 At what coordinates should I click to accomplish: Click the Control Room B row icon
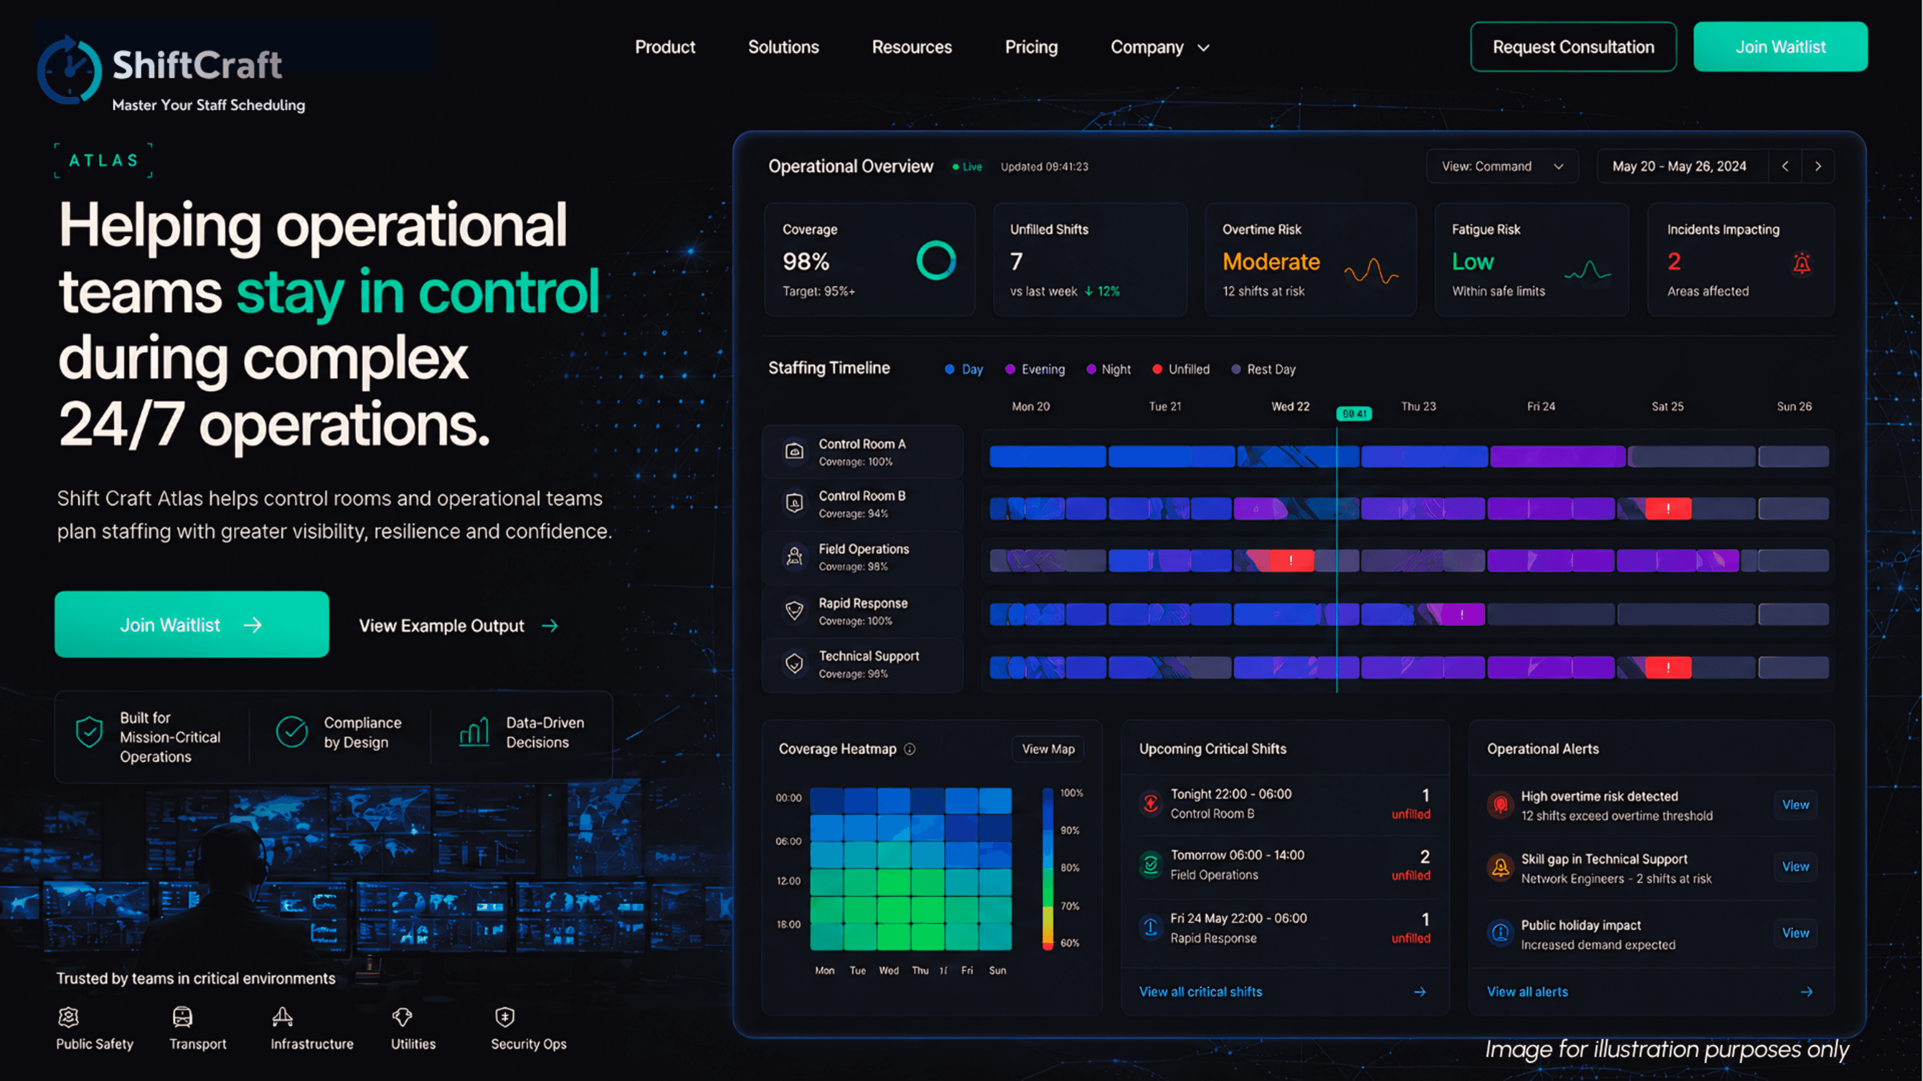click(x=794, y=503)
